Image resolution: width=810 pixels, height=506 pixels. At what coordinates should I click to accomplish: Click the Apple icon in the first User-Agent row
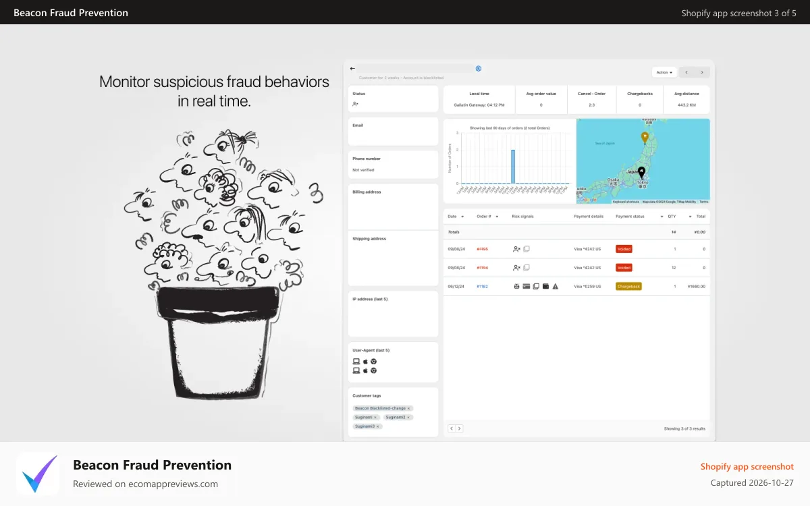[x=365, y=362]
